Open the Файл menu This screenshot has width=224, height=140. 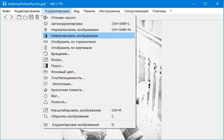6,11
